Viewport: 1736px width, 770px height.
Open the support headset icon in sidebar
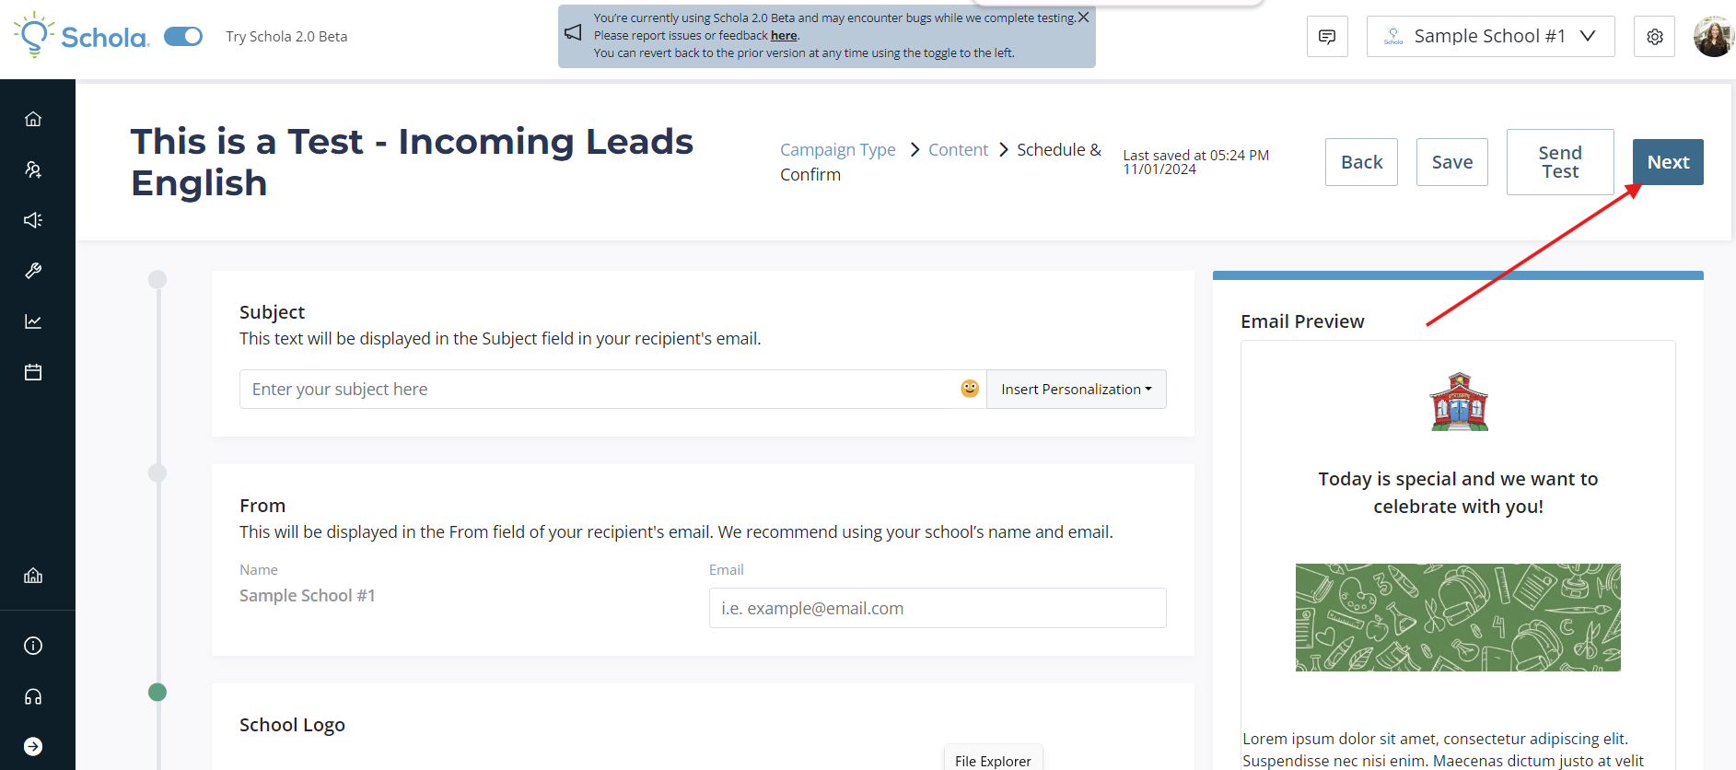point(33,696)
